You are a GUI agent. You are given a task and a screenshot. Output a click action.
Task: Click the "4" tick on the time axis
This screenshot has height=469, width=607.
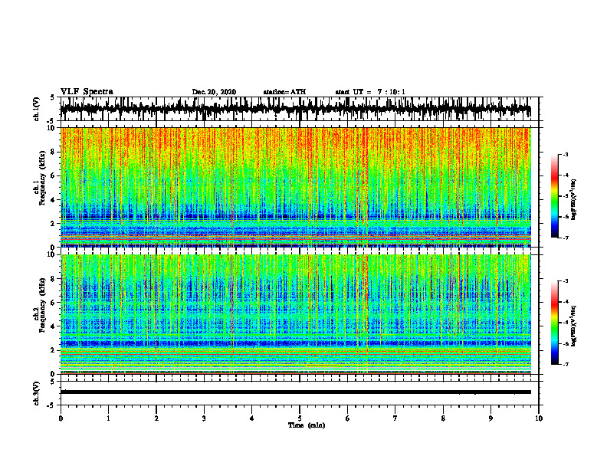pos(252,418)
